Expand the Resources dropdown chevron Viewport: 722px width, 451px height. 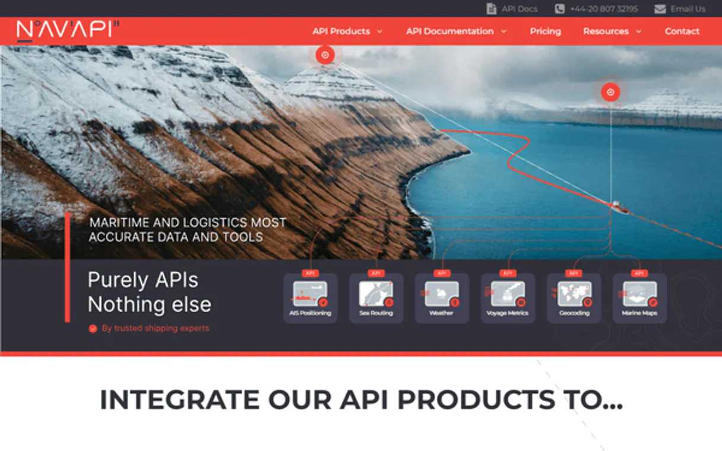(x=639, y=31)
